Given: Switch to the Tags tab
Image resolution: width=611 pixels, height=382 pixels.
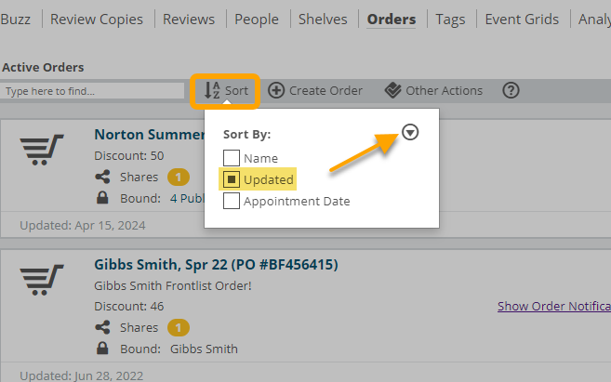Looking at the screenshot, I should pos(450,19).
